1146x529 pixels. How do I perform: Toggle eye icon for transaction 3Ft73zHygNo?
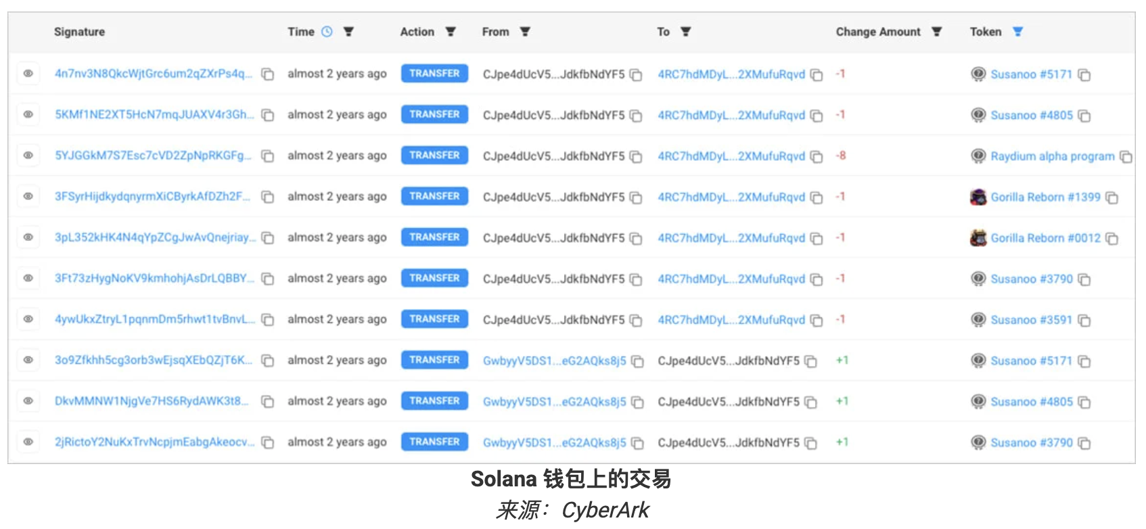click(x=28, y=278)
